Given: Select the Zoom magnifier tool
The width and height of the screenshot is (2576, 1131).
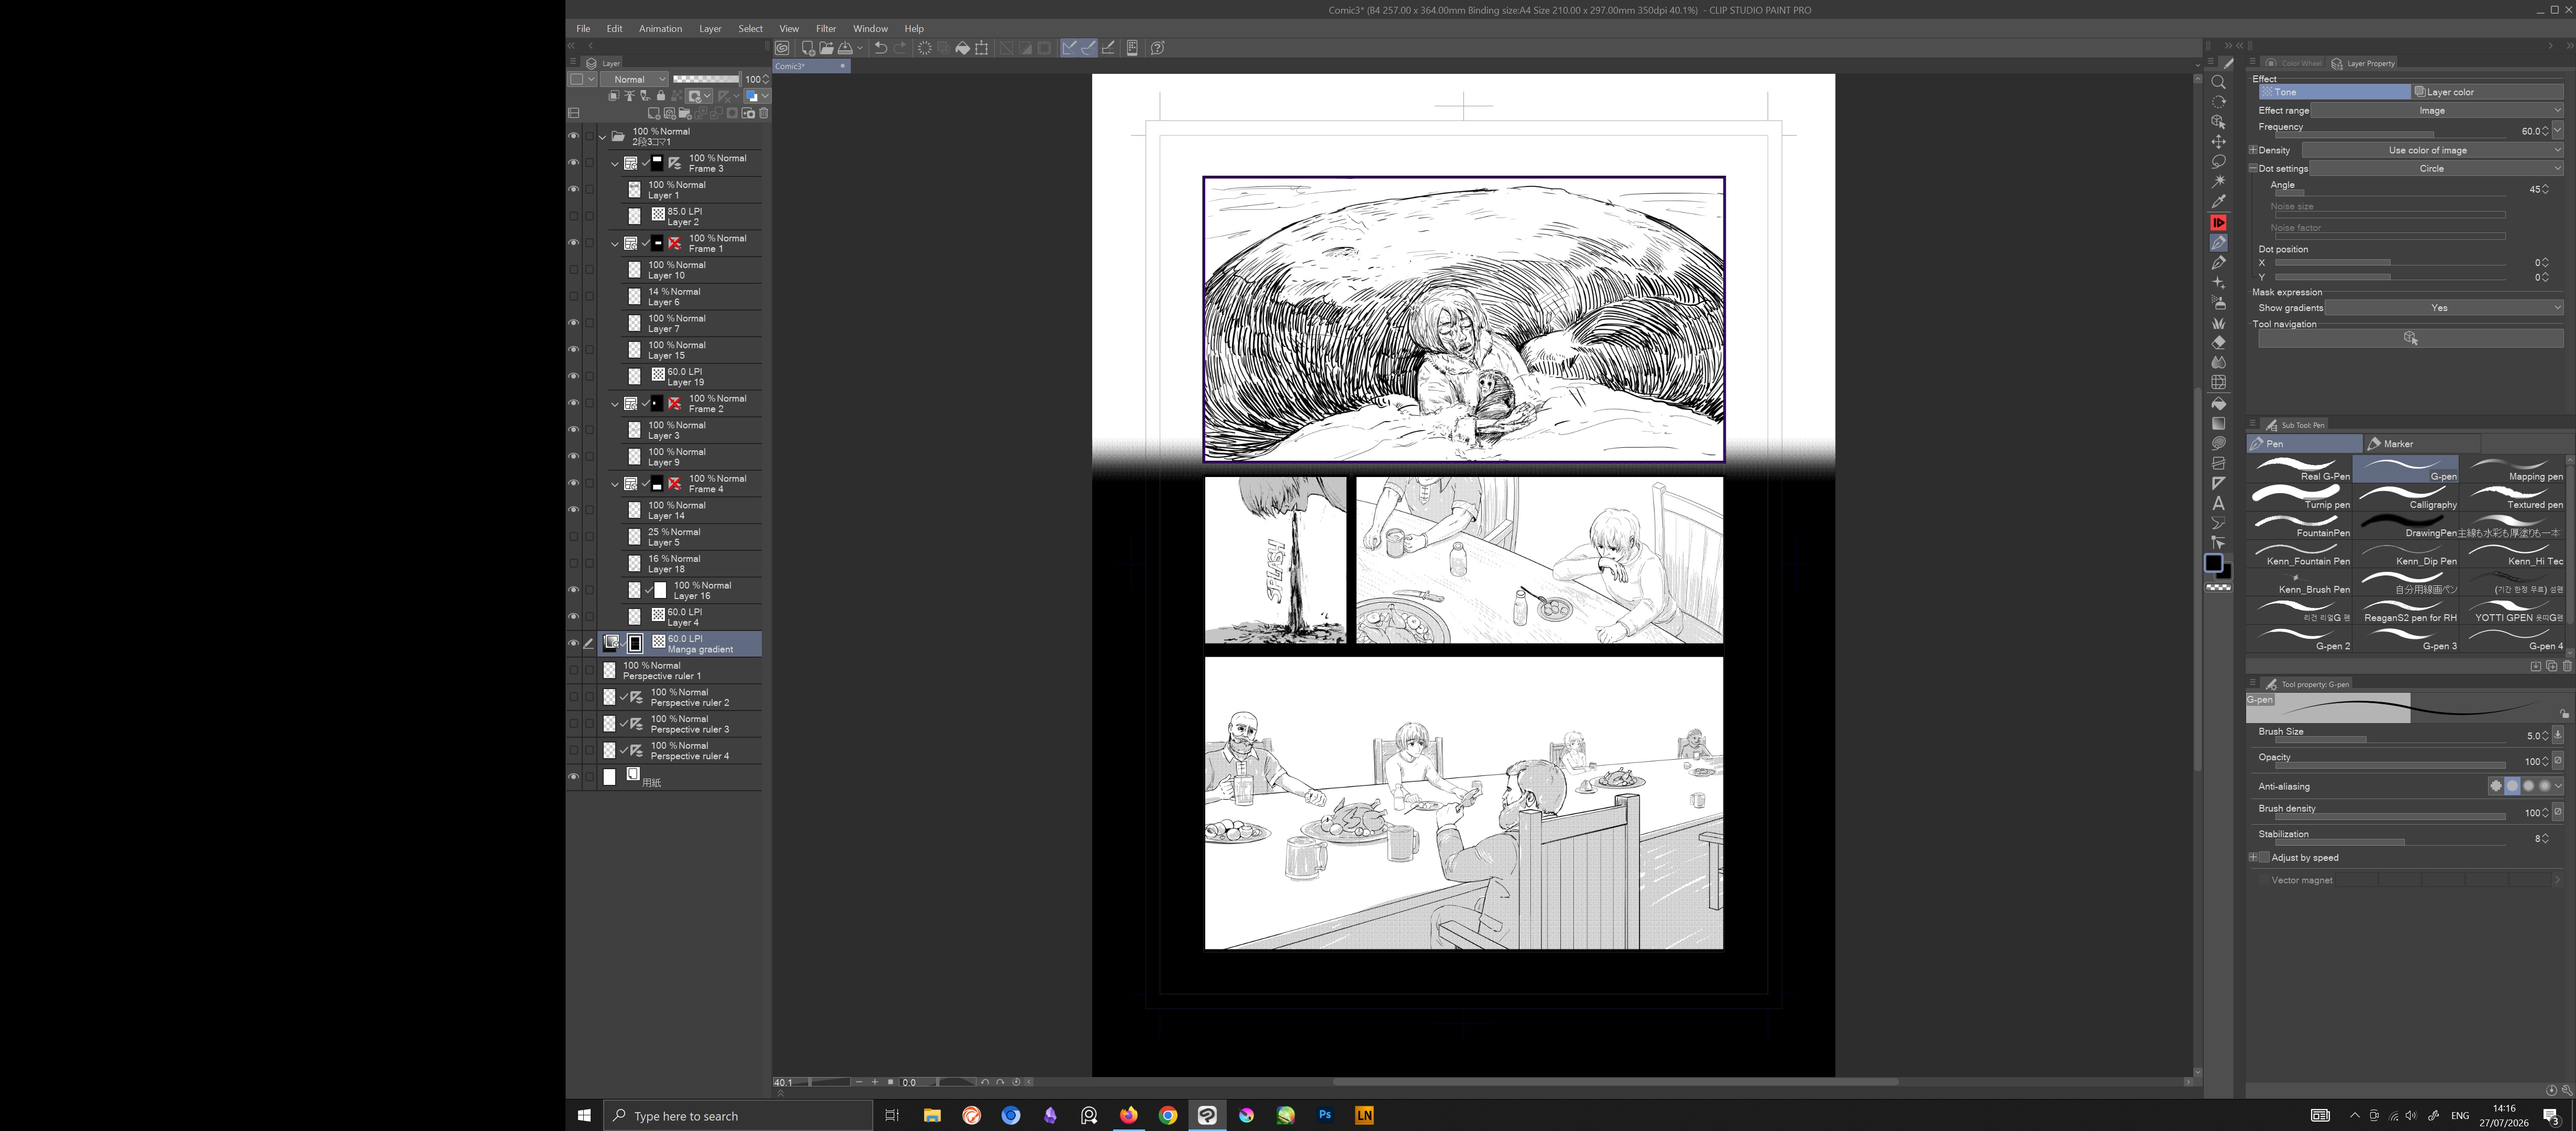Looking at the screenshot, I should point(2218,82).
